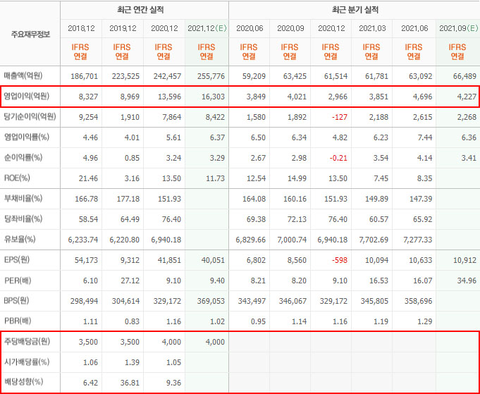This screenshot has width=480, height=394.
Task: Select the 2021.12(E) column header
Action: click(207, 28)
